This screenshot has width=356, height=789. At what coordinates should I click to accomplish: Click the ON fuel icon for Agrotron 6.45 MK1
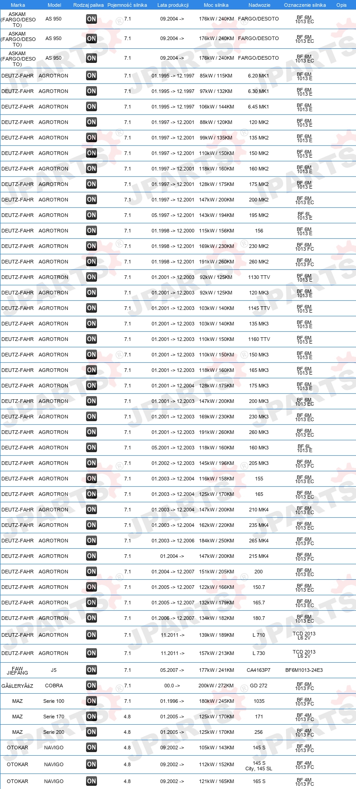point(92,107)
